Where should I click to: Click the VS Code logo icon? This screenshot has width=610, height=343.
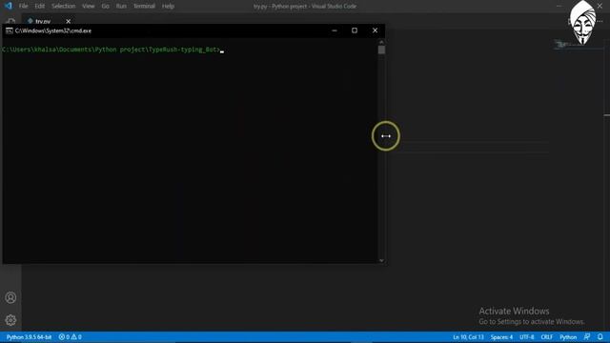[9, 6]
